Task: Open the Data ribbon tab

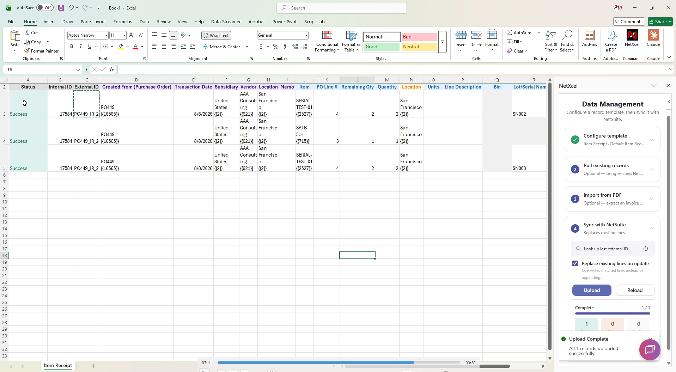Action: tap(144, 22)
